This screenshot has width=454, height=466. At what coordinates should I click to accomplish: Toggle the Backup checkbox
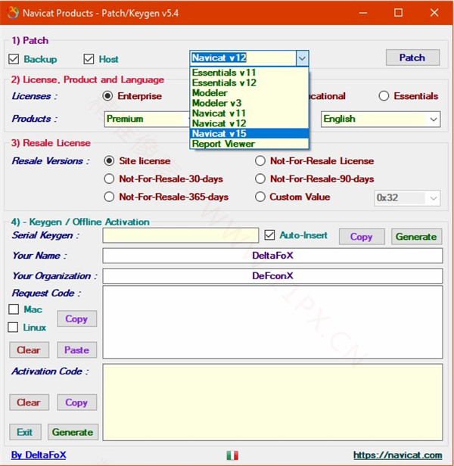[14, 59]
